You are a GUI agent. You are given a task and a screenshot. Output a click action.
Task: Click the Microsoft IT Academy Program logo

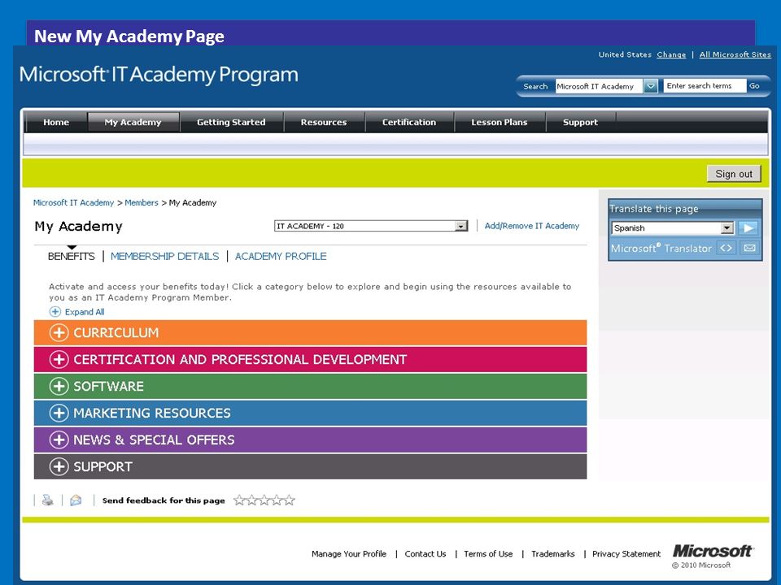pyautogui.click(x=159, y=75)
